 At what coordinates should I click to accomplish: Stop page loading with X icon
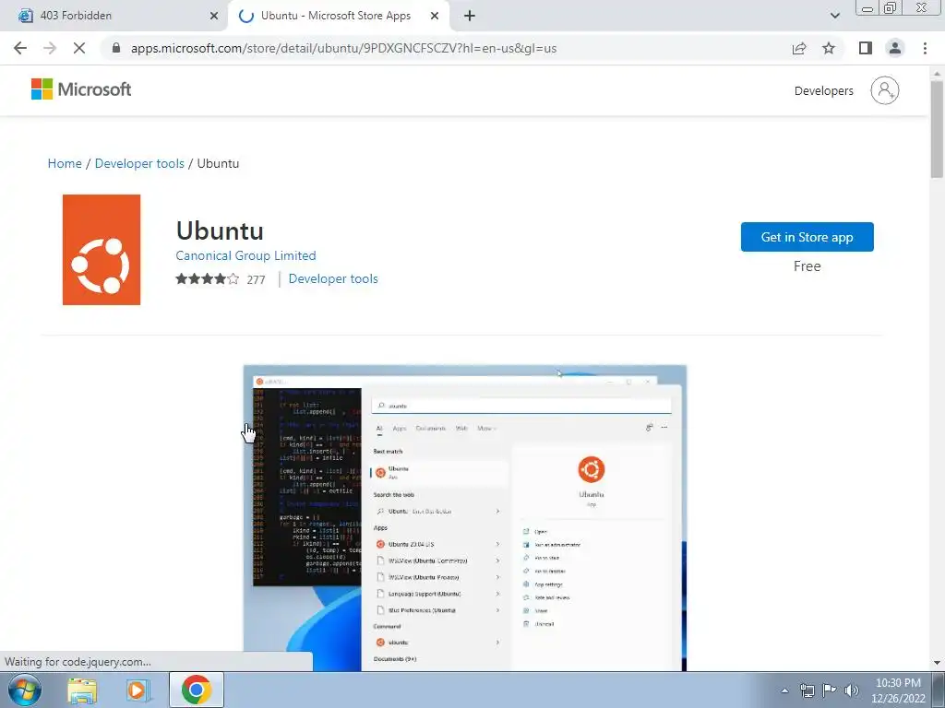79,48
